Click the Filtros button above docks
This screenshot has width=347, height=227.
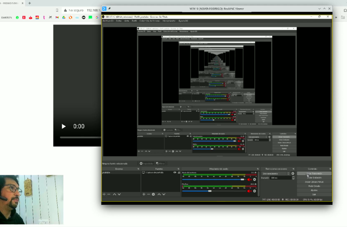pos(161,163)
